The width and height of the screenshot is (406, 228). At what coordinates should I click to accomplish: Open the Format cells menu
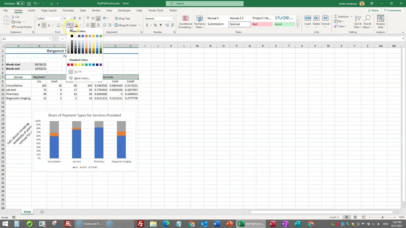point(325,21)
